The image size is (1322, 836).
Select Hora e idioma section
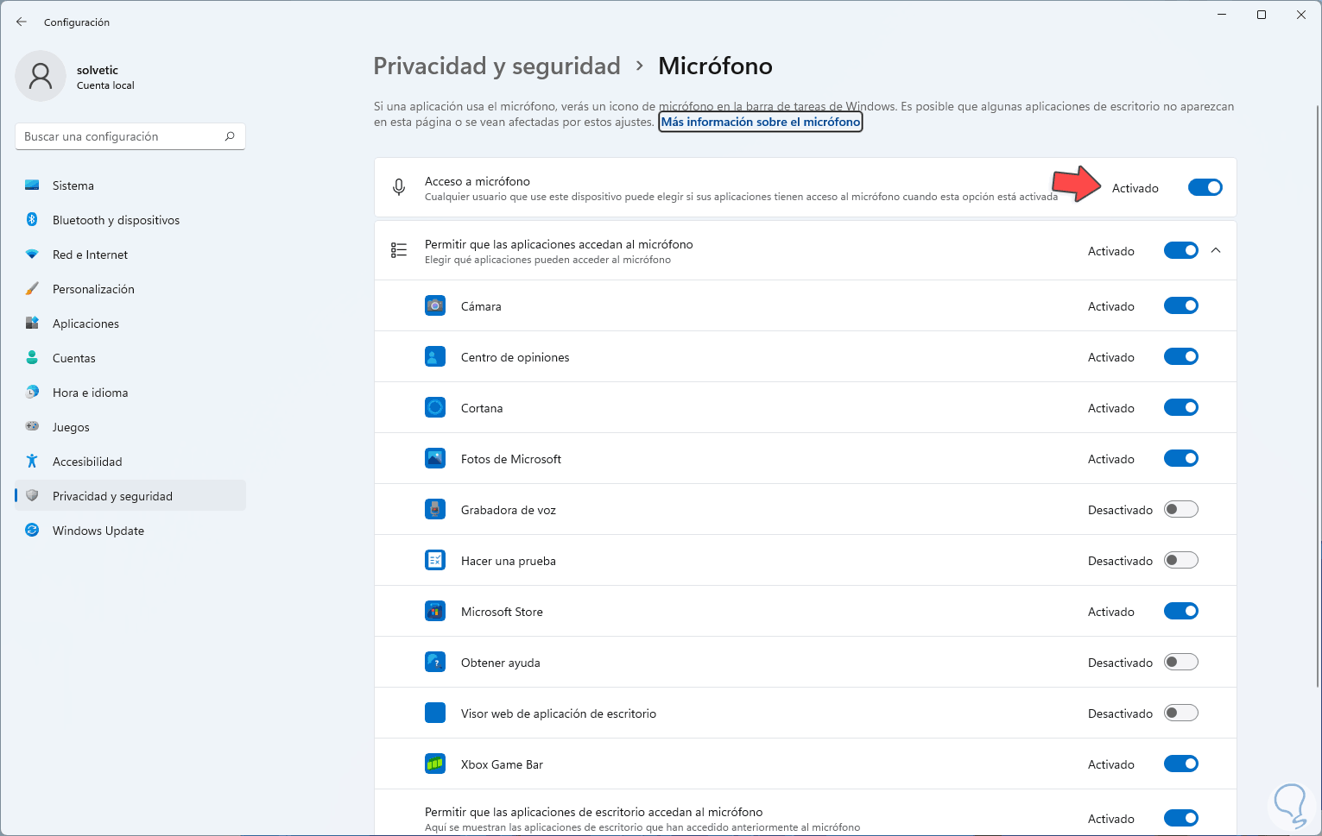130,393
